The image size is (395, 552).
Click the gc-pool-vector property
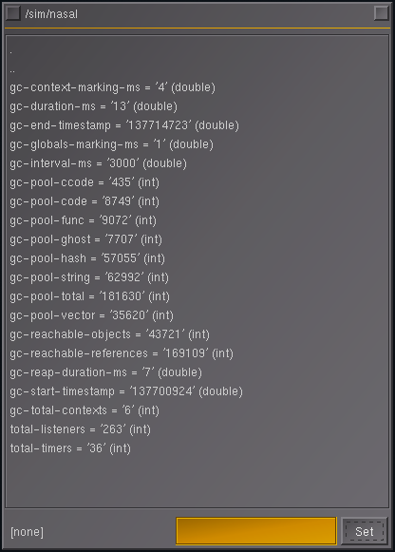[x=91, y=315]
